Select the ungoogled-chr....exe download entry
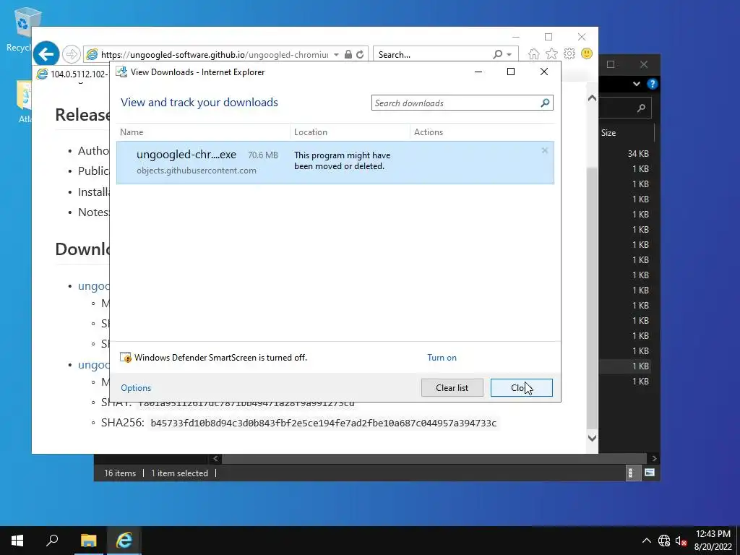 335,163
